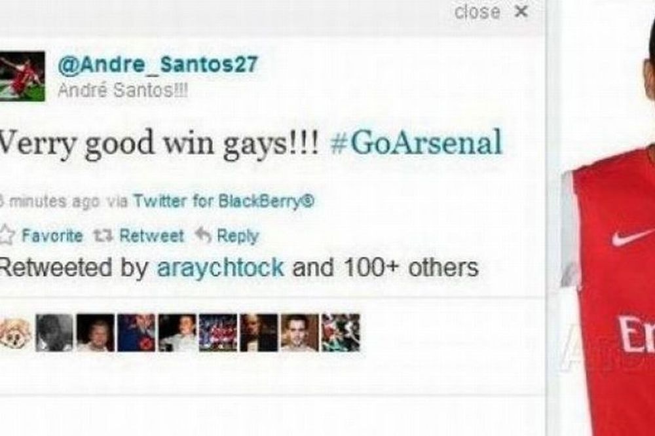Open araychtock's profile link

coord(221,267)
